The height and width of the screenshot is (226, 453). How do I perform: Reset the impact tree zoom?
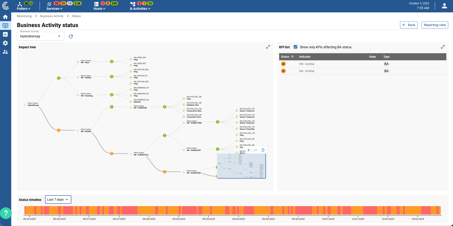click(x=263, y=150)
